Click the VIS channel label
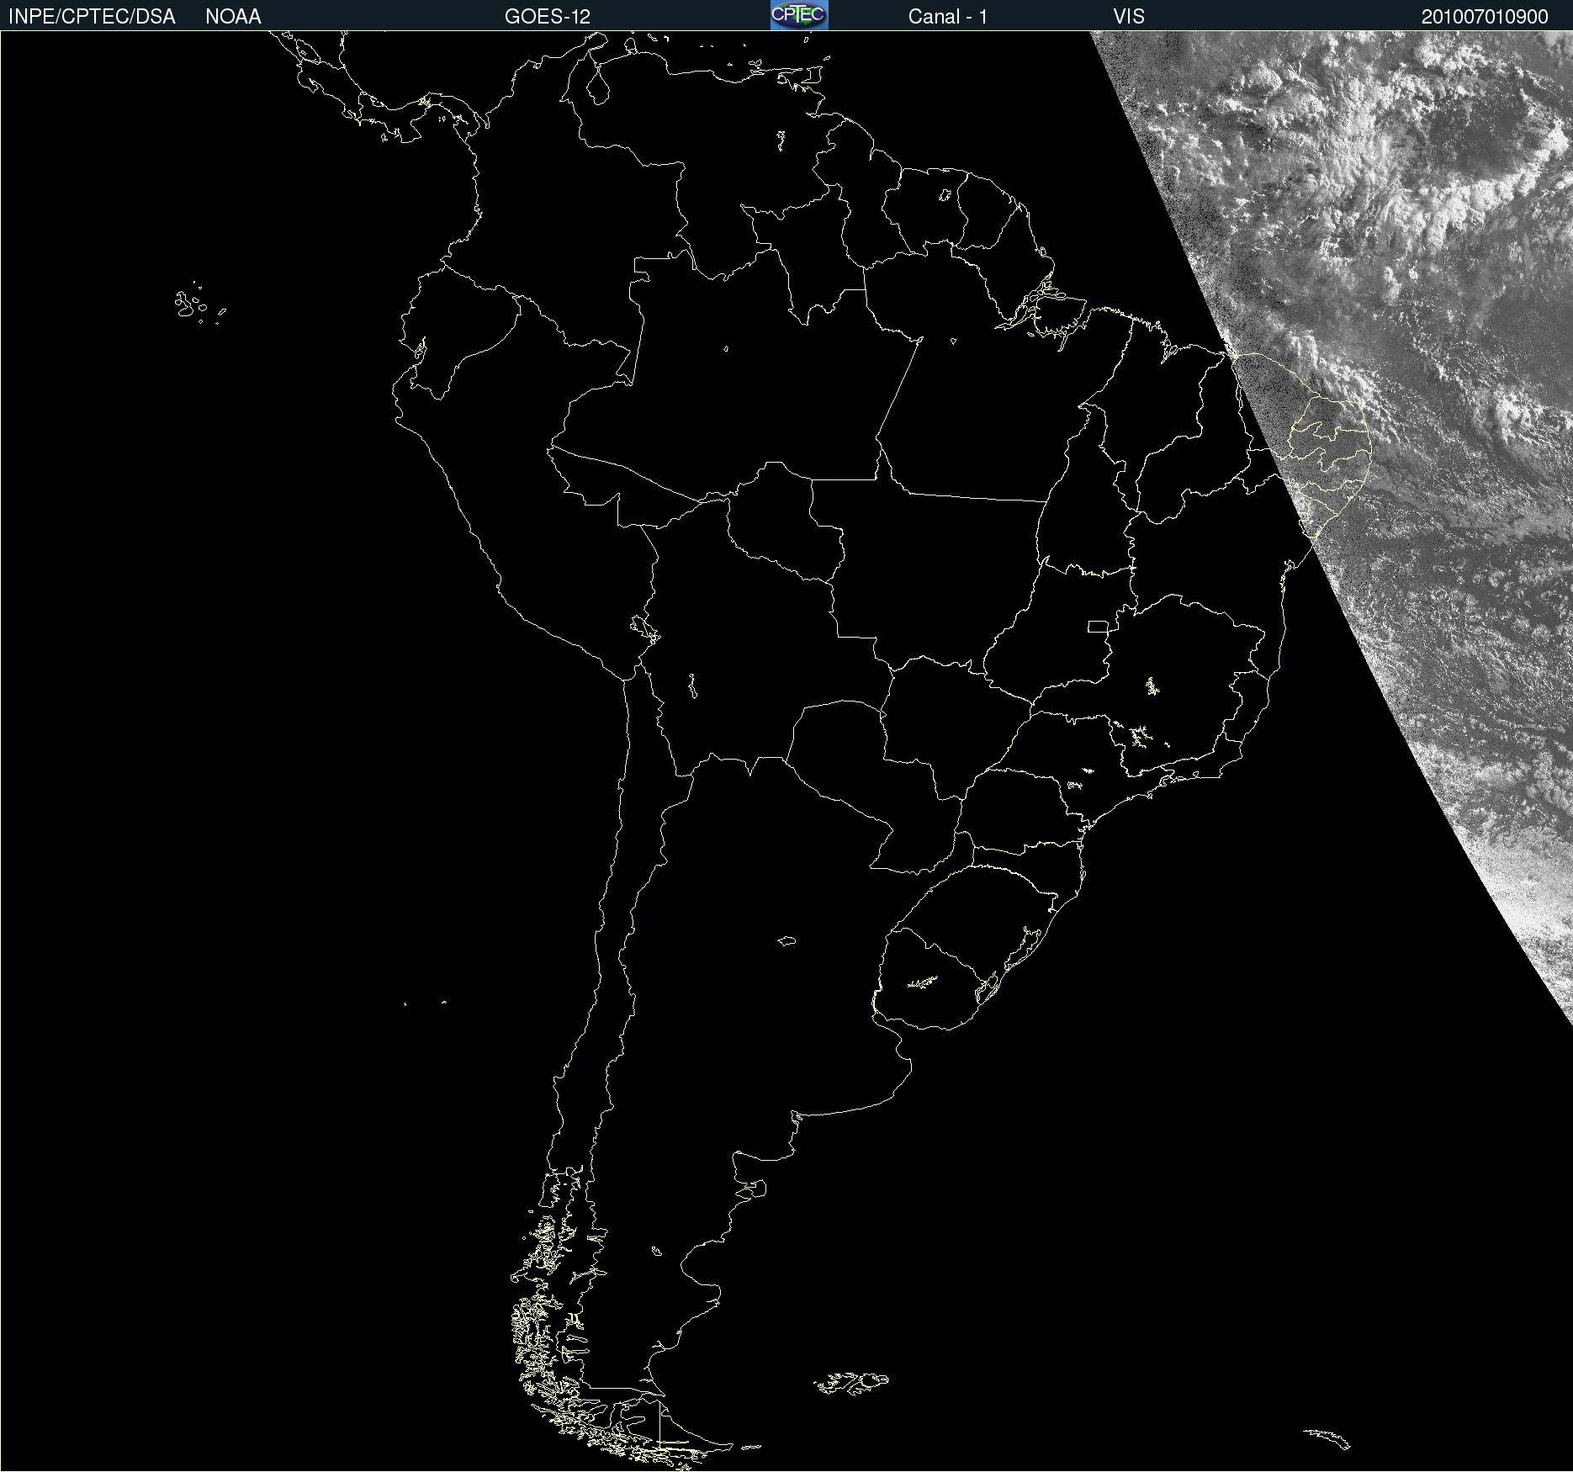Viewport: 1573px width, 1472px height. coord(1129,17)
